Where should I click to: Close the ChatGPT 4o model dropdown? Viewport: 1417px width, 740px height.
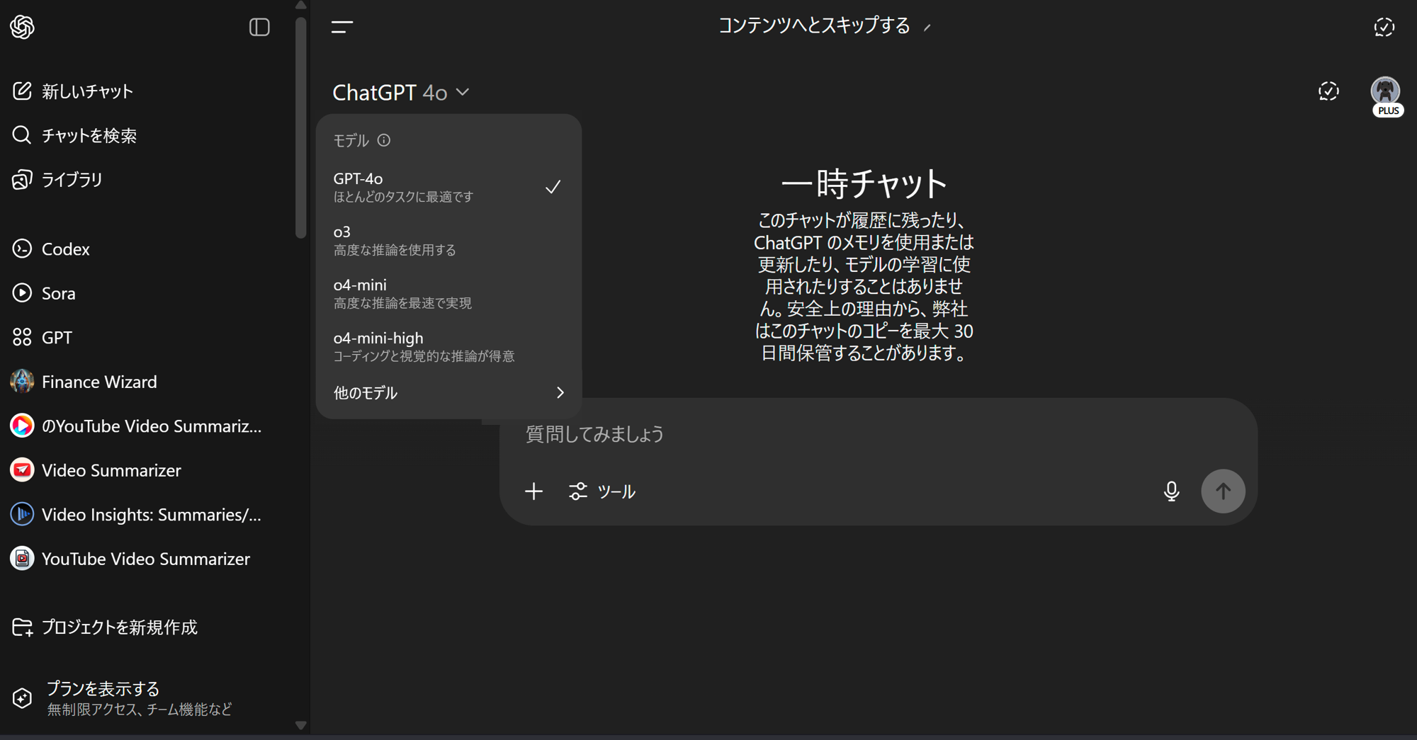[x=401, y=92]
